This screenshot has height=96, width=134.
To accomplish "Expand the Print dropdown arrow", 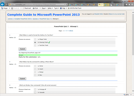I will [40, 8].
